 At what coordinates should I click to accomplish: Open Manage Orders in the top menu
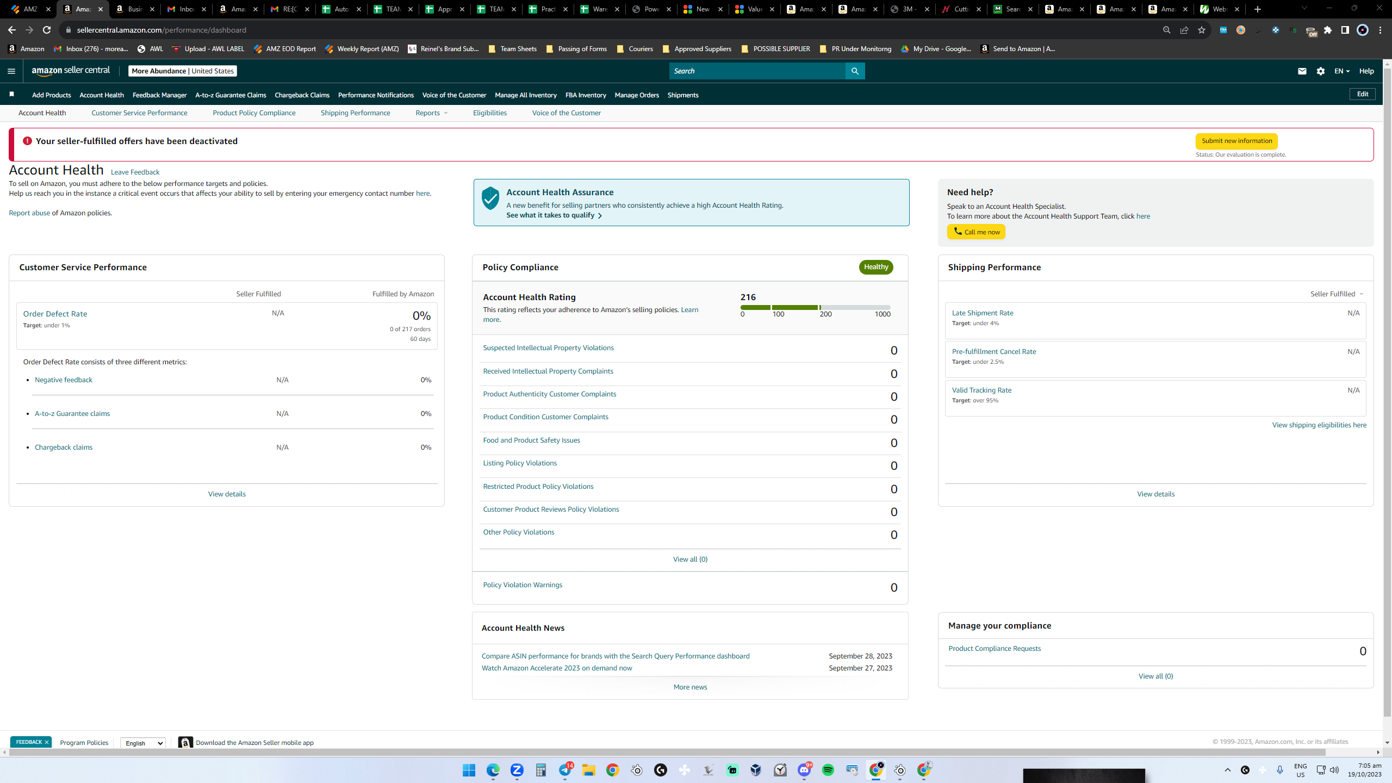(x=637, y=95)
